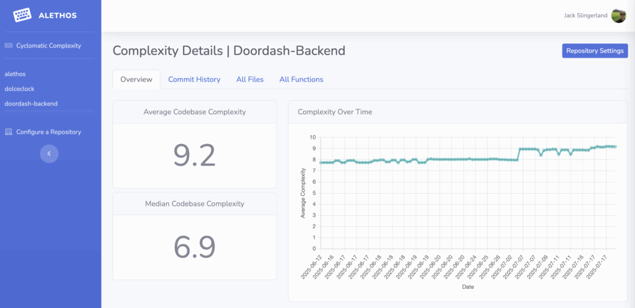Select the alethos repository in sidebar
The width and height of the screenshot is (635, 308).
(15, 74)
